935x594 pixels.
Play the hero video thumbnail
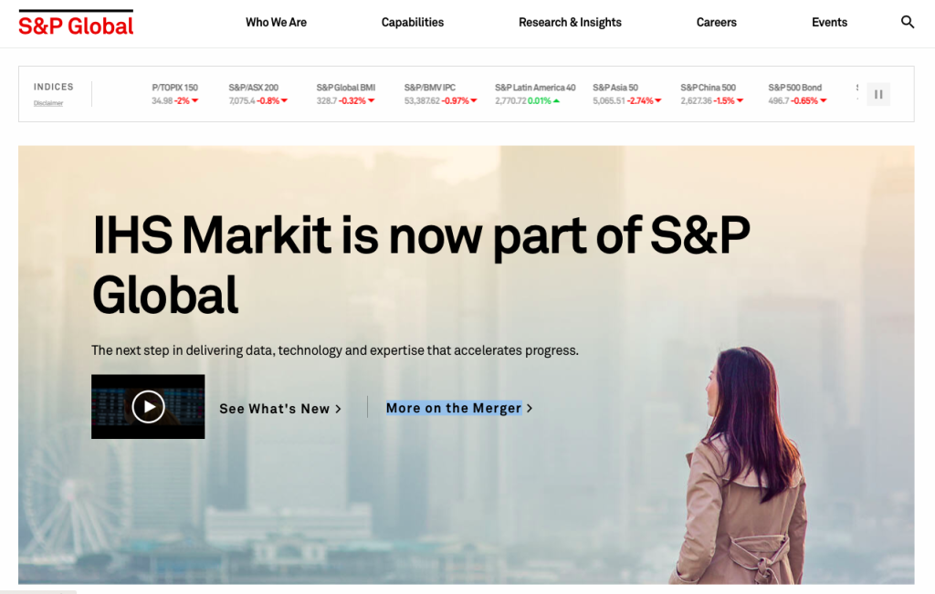148,407
